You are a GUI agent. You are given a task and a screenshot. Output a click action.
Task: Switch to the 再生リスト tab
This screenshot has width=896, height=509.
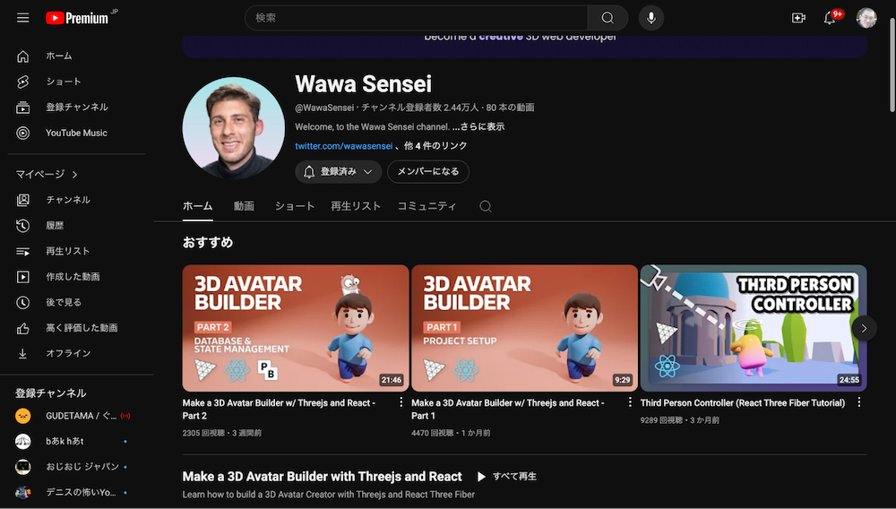point(356,206)
